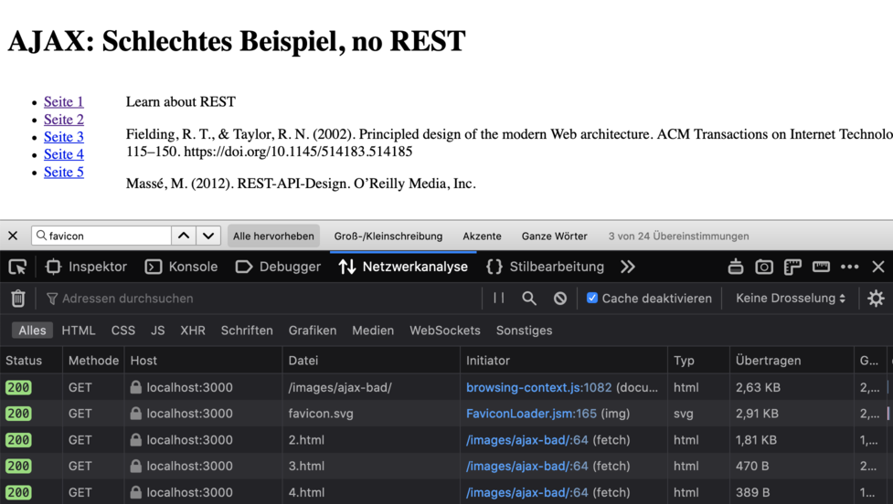The image size is (893, 504).
Task: Take a screenshot with camera icon
Action: tap(764, 267)
